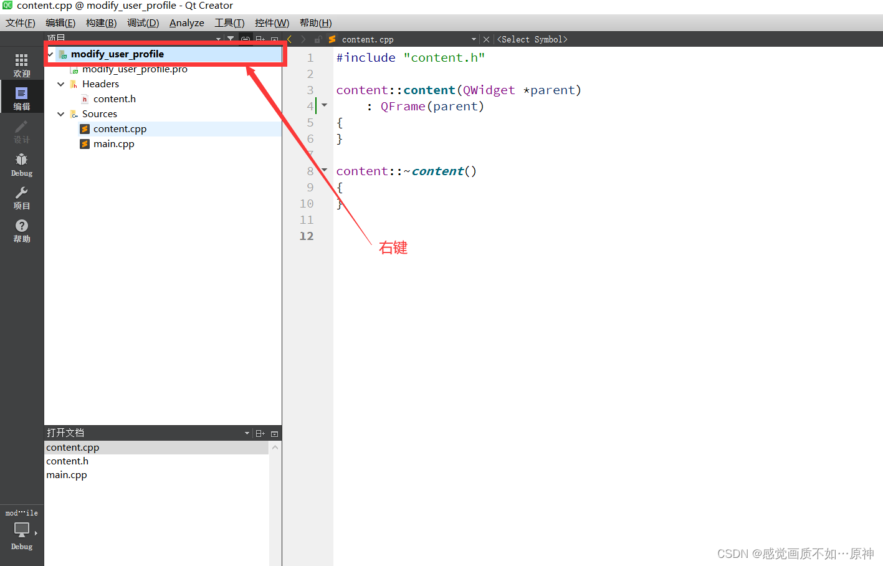The width and height of the screenshot is (883, 566).
Task: Open the Select Symbol dropdown
Action: [532, 39]
